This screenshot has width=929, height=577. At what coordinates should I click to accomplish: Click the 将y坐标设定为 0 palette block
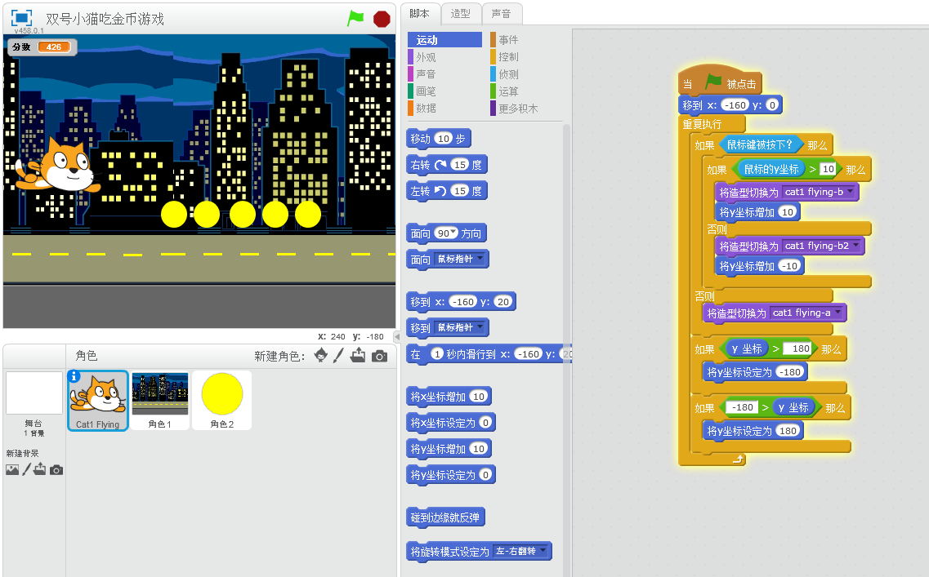[451, 475]
